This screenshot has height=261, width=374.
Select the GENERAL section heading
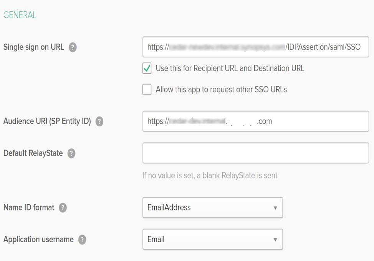(x=20, y=15)
